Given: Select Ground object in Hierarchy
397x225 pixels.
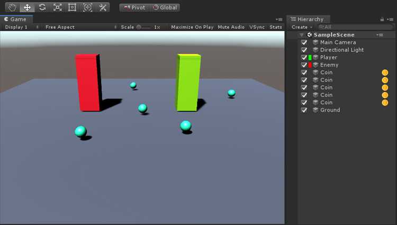Looking at the screenshot, I should [x=330, y=110].
